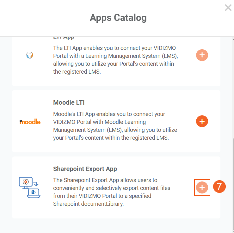
Task: Click the Sharepoint Export App heading
Action: [85, 169]
